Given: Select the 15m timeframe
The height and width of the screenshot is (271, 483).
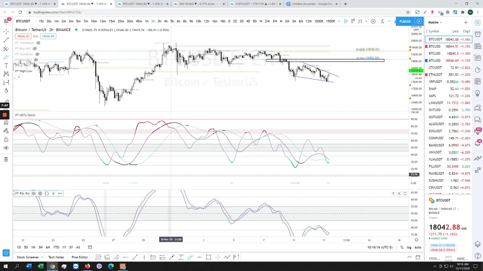Looking at the screenshot, I should [112, 21].
